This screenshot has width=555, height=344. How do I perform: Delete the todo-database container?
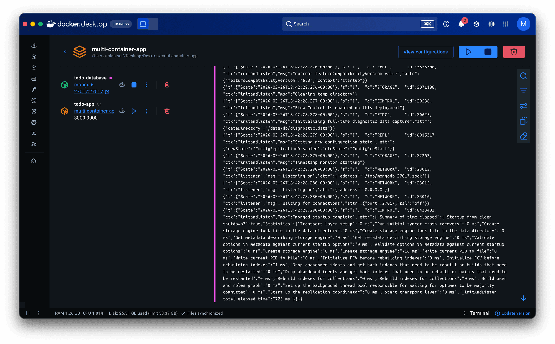tap(167, 85)
